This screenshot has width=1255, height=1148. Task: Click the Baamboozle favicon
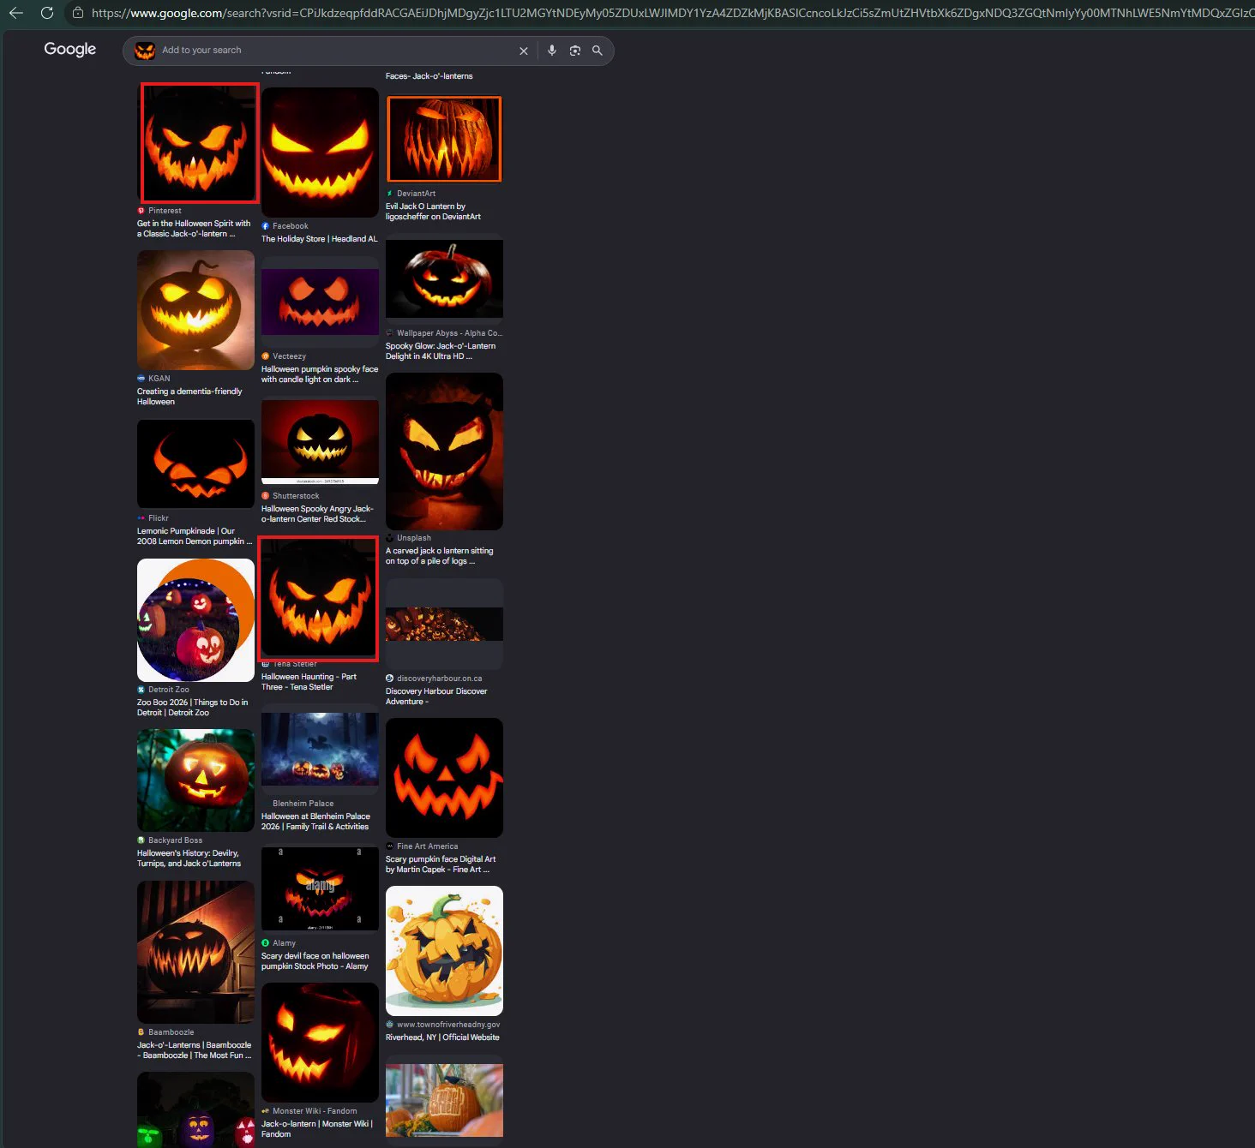coord(141,1032)
